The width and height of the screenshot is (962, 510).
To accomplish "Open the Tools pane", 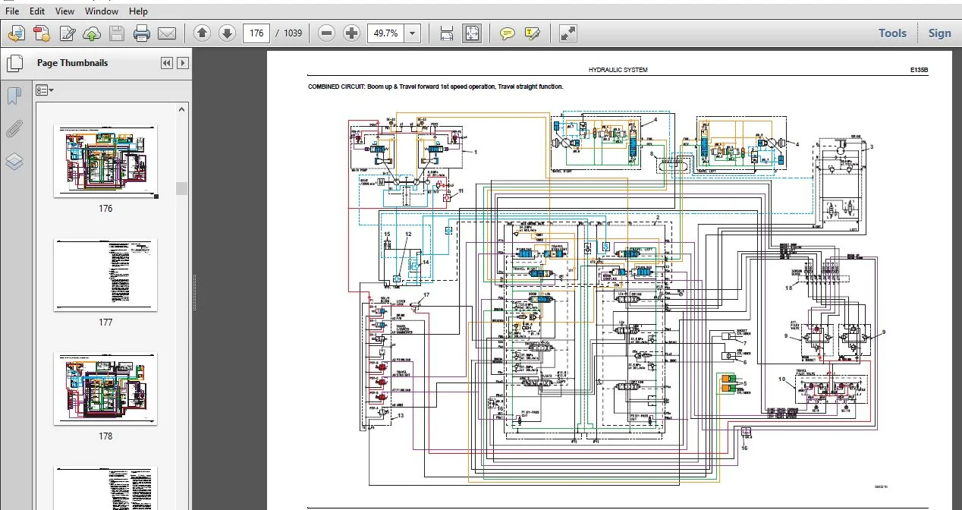I will (x=892, y=33).
